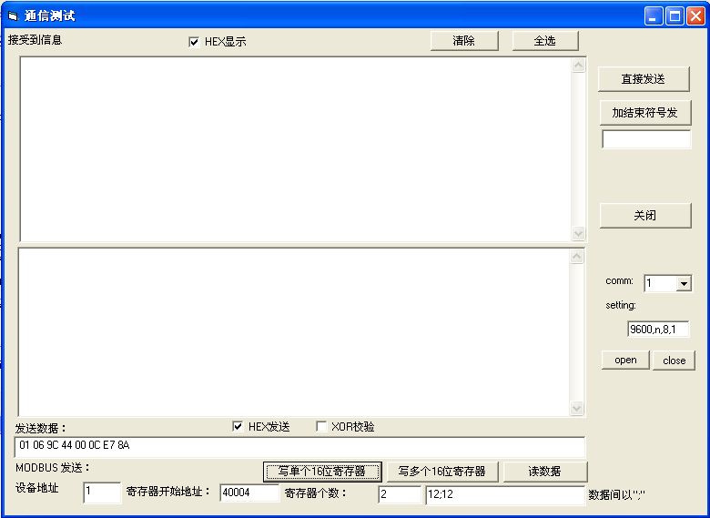Click received area scrollbar up arrow

pos(578,66)
